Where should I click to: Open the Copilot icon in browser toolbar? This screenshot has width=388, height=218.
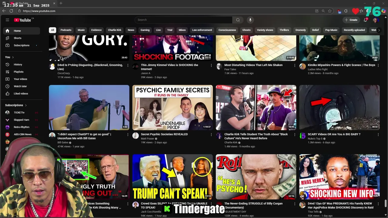pos(383,11)
